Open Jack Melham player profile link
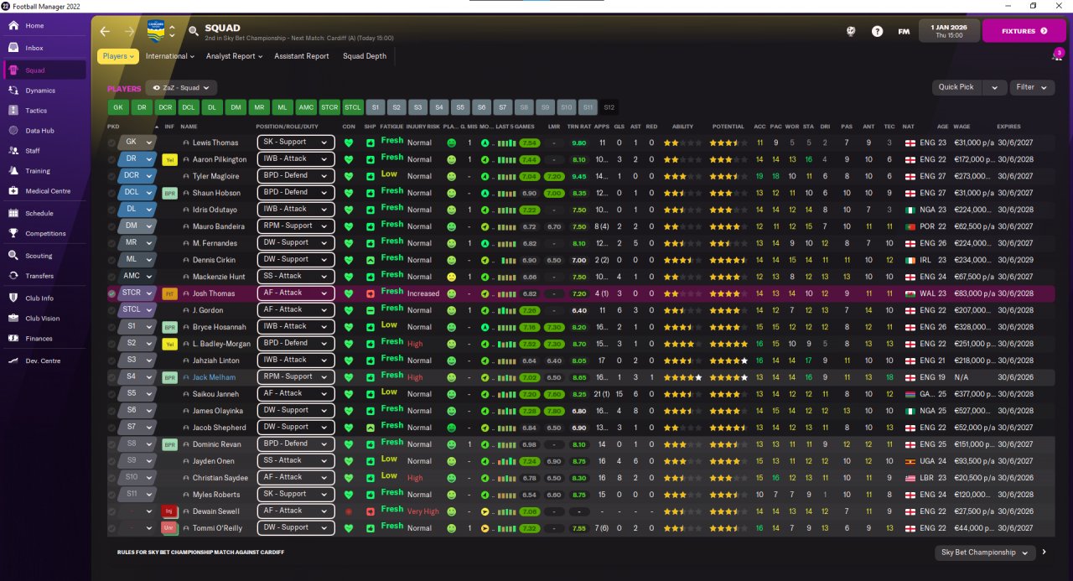 coord(214,377)
